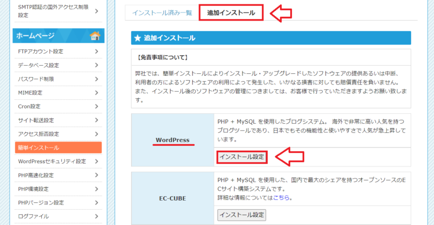This screenshot has width=434, height=225.
Task: Click chevron arrow next to パスワード制限
Action: click(97, 79)
